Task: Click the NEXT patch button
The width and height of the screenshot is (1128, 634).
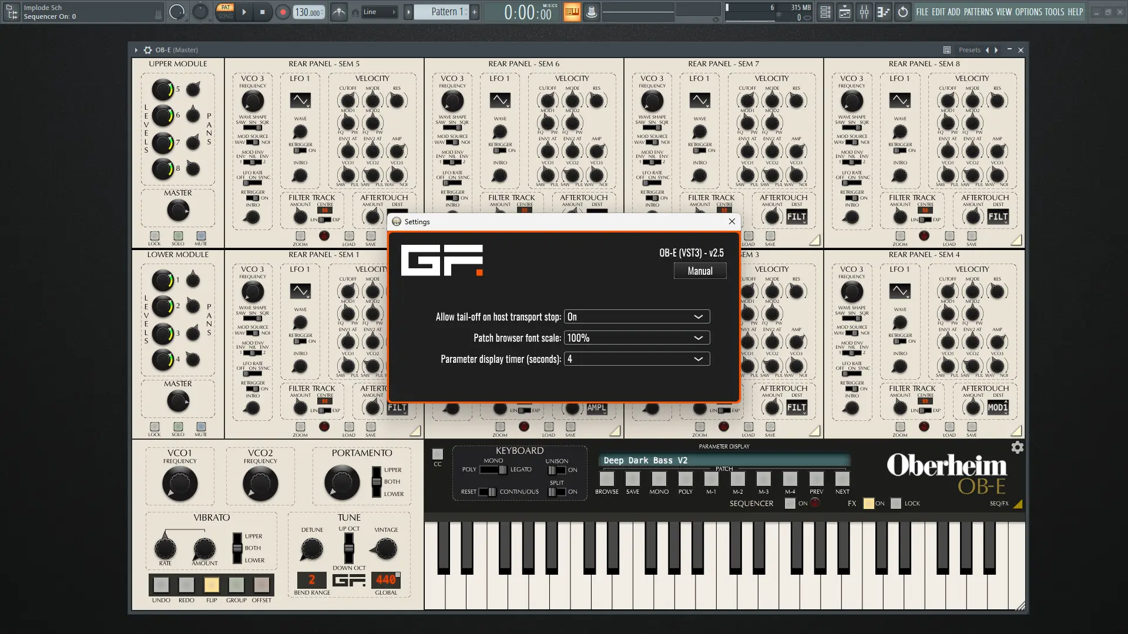Action: [842, 479]
